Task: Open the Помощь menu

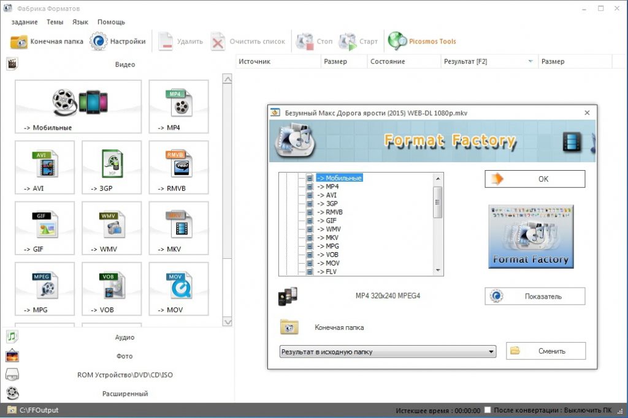Action: [x=111, y=22]
